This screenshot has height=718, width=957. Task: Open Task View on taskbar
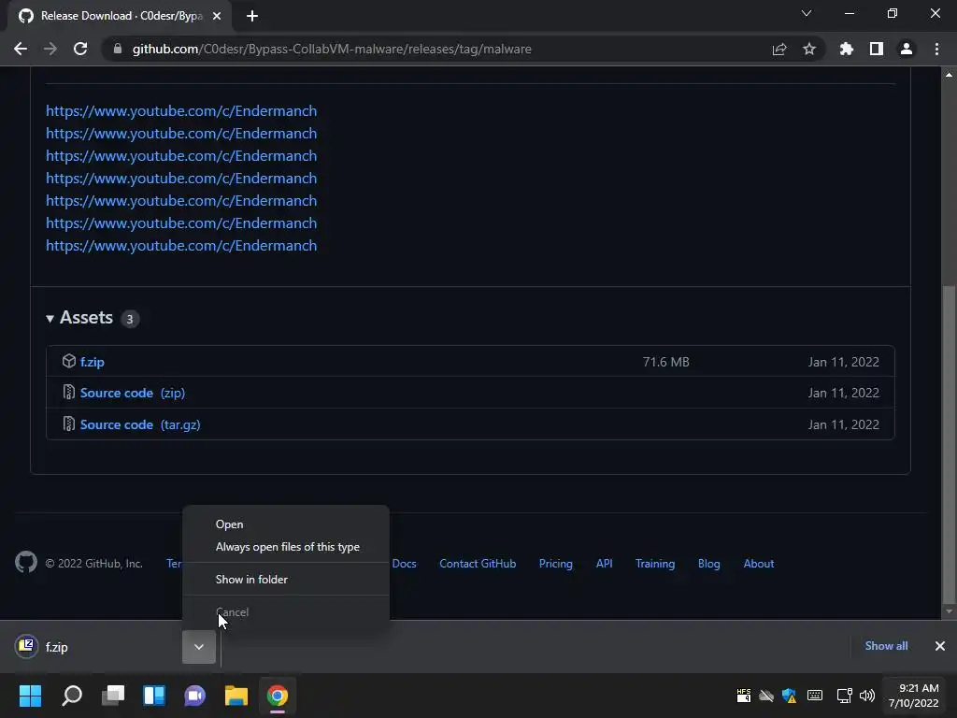tap(113, 696)
